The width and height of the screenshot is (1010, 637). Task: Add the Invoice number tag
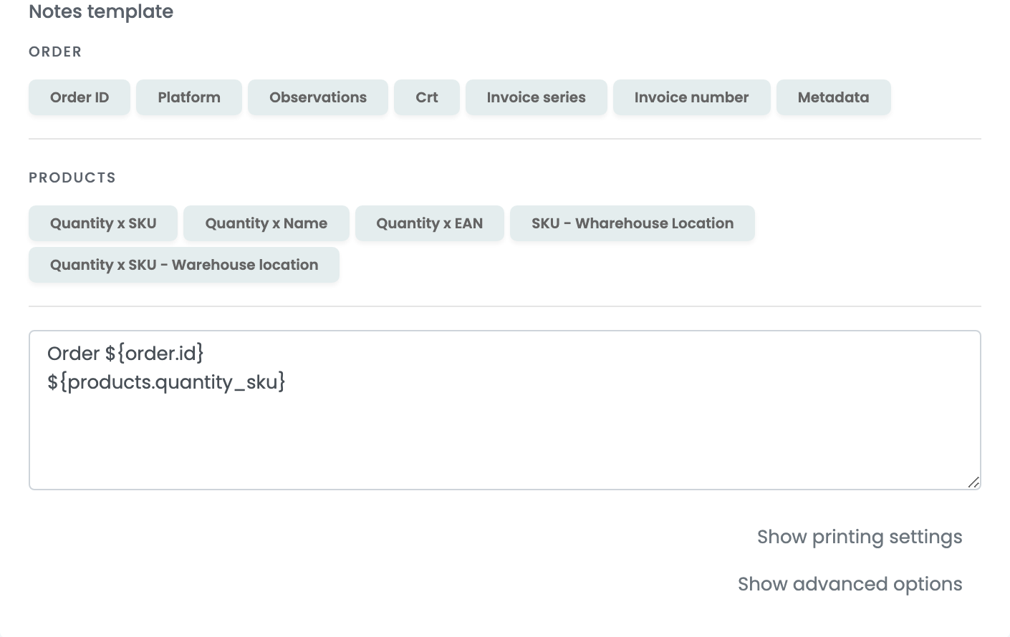click(x=692, y=97)
